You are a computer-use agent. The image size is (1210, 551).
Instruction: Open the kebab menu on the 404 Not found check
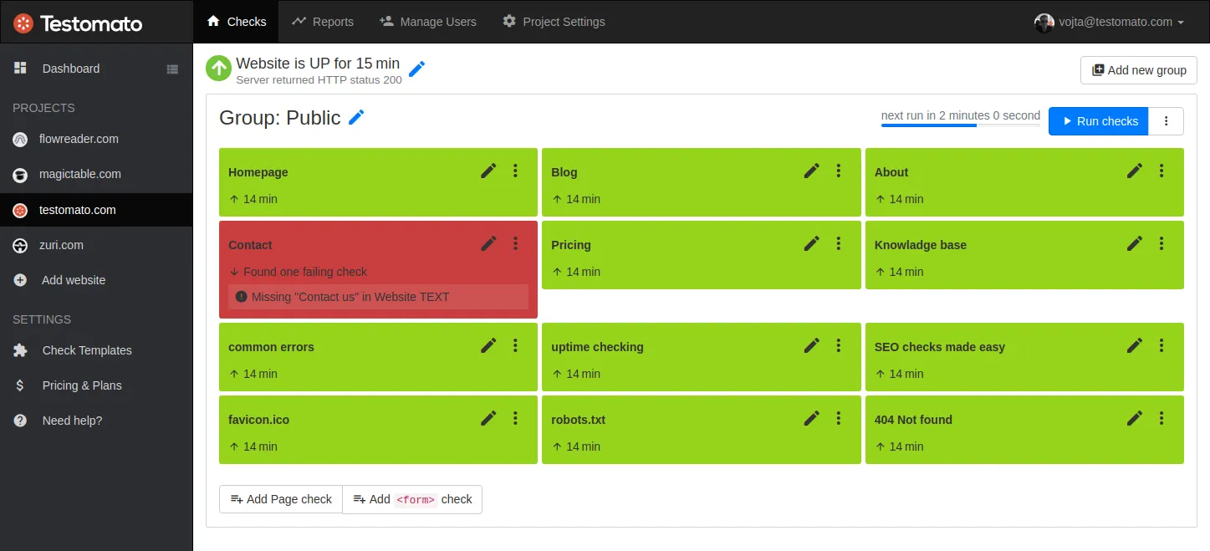(x=1161, y=418)
